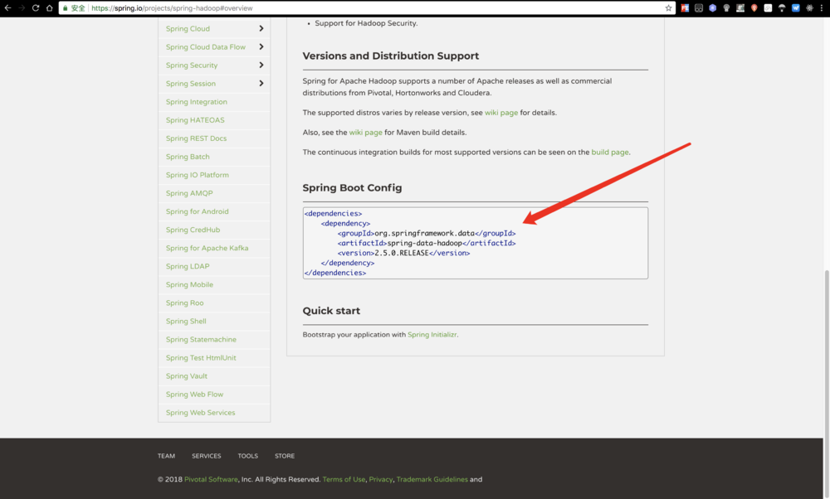Image resolution: width=830 pixels, height=499 pixels.
Task: Select Spring Integration in the sidebar
Action: (197, 101)
